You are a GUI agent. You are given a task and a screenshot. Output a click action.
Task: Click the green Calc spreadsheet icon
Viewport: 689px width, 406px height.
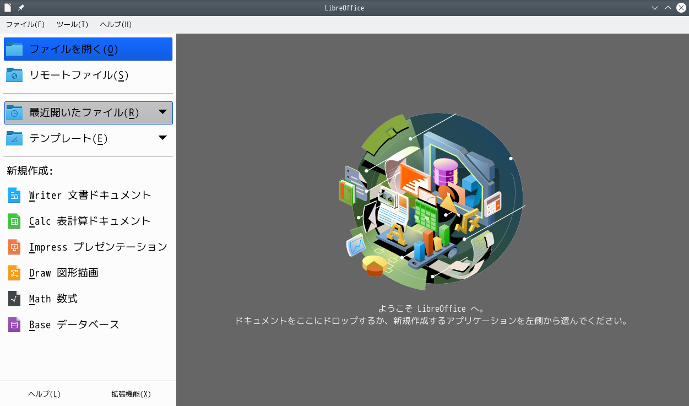click(14, 221)
